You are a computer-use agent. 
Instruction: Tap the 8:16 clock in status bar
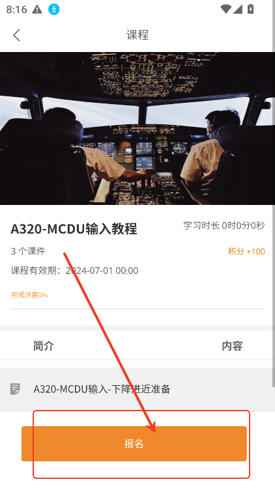(x=16, y=9)
